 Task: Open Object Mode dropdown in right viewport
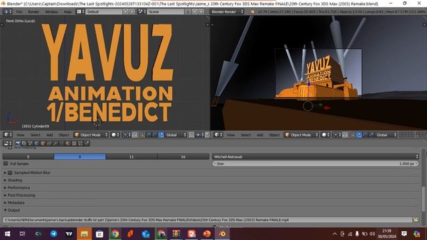[301, 135]
